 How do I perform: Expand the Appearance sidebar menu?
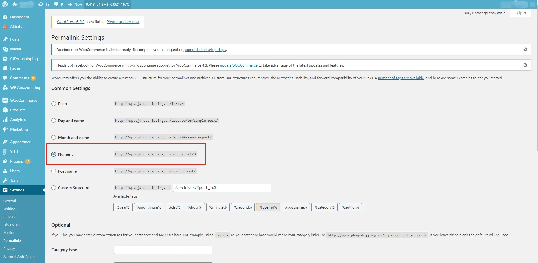coord(20,142)
